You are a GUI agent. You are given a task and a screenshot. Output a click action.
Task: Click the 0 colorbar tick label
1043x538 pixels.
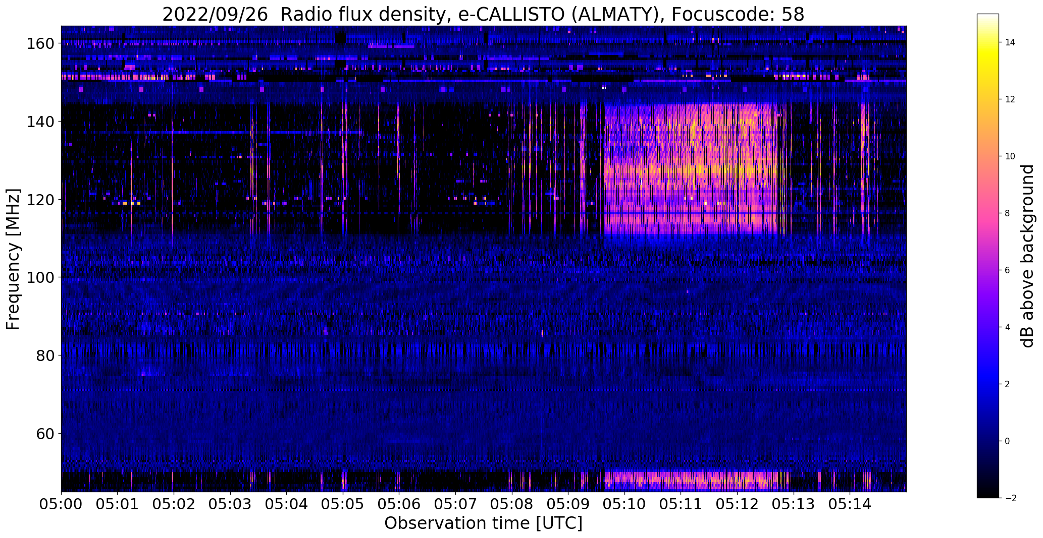pos(1008,441)
